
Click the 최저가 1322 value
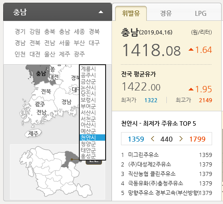tap(151, 100)
